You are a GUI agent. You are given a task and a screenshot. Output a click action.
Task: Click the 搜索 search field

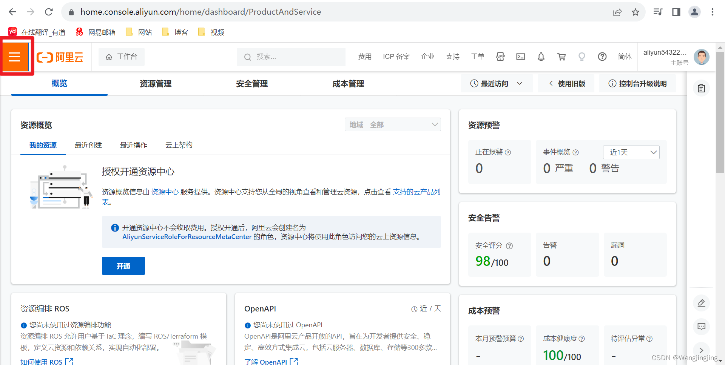(x=291, y=57)
